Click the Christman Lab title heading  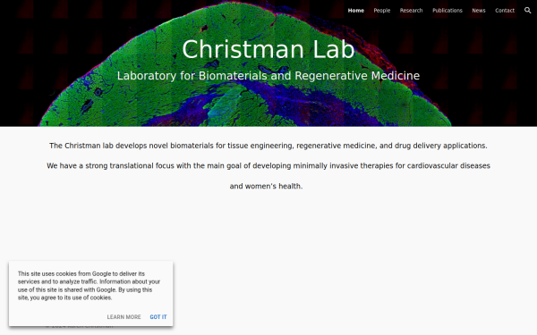point(268,49)
